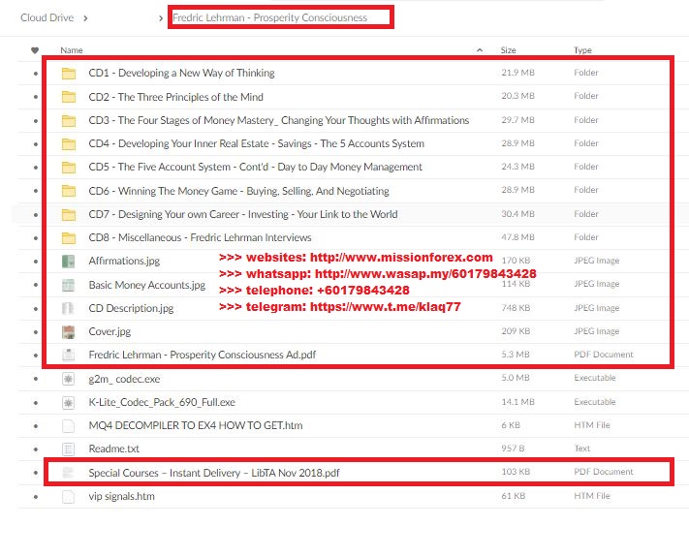Select CD2 - The Three Principles of the Mind

(175, 97)
